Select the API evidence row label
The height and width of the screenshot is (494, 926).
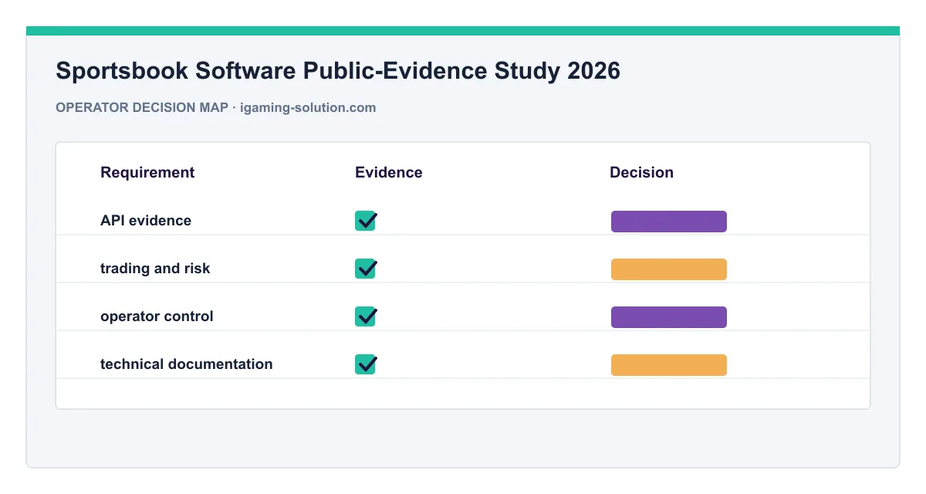click(x=146, y=221)
